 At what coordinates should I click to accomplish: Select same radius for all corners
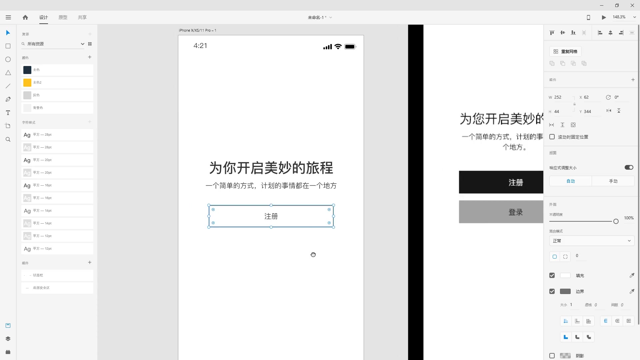pos(555,257)
